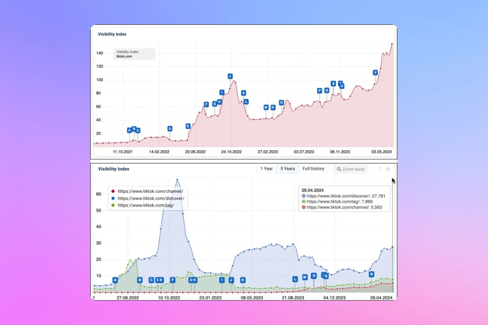The width and height of the screenshot is (488, 325).
Task: Select event pin O in the lower chart
Action: [x=314, y=275]
